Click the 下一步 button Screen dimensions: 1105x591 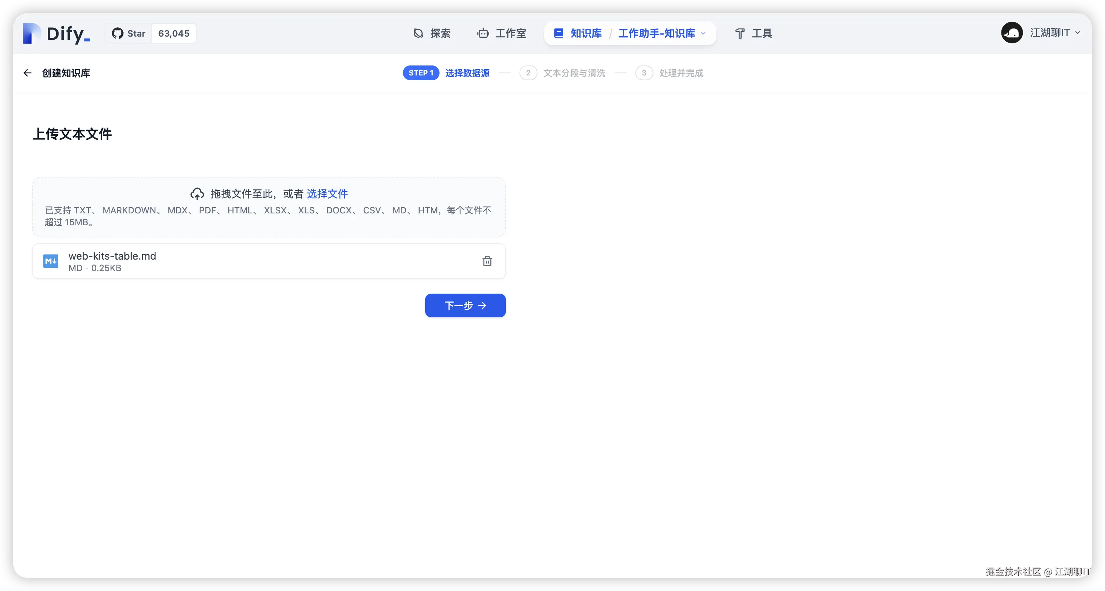coord(465,305)
